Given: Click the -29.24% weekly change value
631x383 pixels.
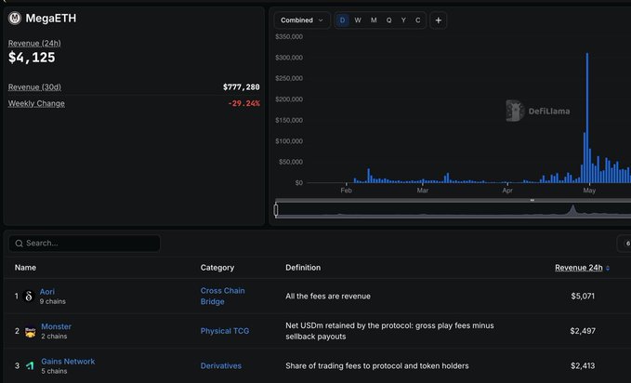Looking at the screenshot, I should 243,103.
